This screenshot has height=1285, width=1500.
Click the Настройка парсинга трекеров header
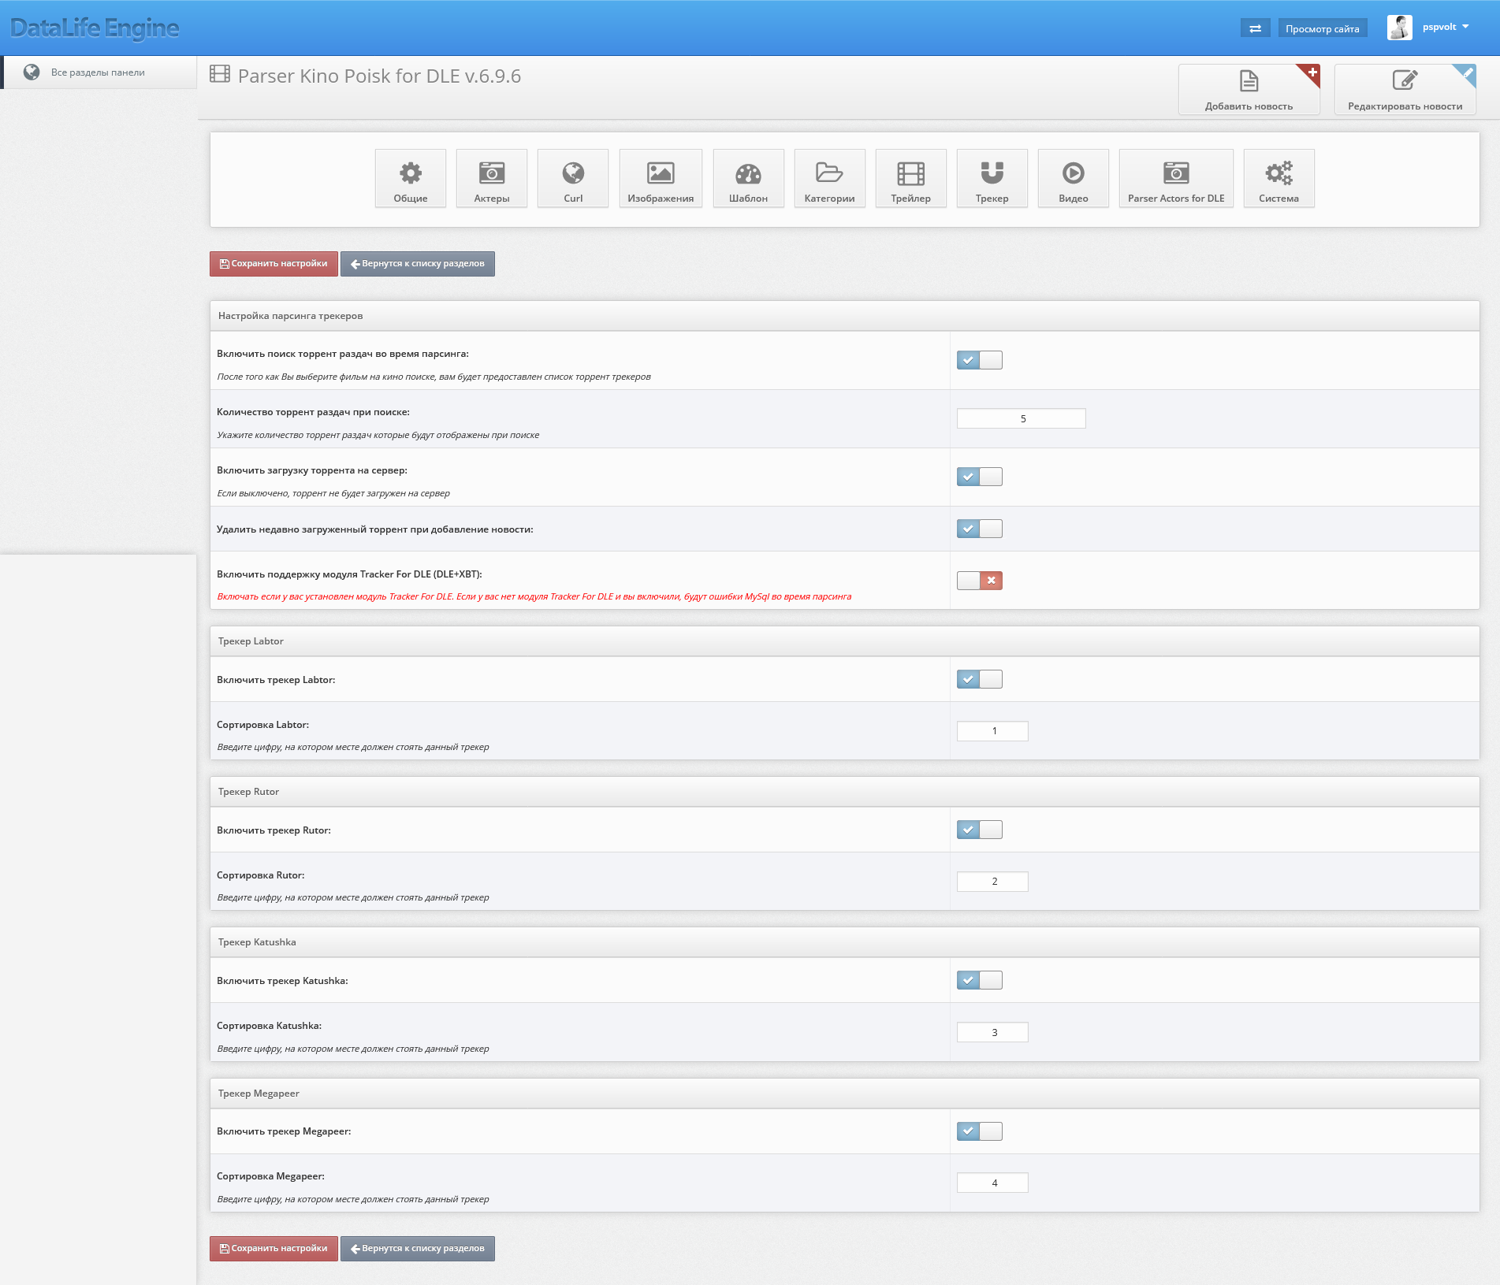pyautogui.click(x=844, y=316)
